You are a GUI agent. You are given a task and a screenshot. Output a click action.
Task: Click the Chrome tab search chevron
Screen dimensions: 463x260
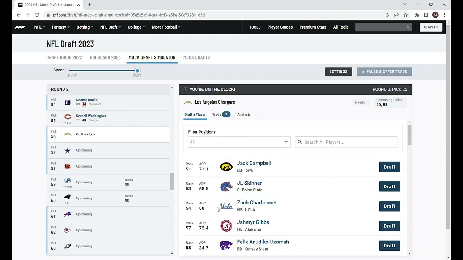405,4
